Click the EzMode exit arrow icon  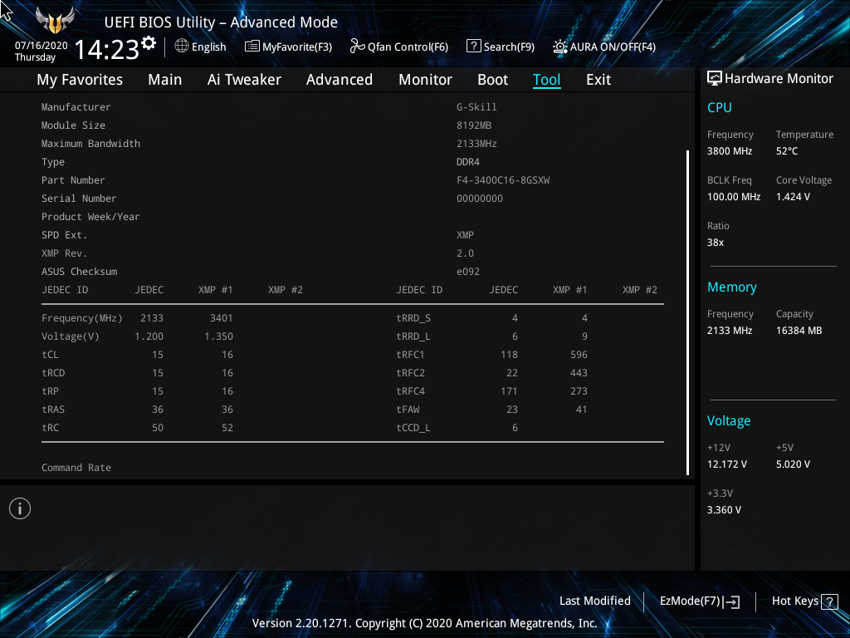(732, 601)
